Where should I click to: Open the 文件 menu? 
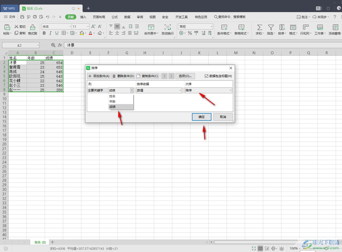pyautogui.click(x=10, y=17)
